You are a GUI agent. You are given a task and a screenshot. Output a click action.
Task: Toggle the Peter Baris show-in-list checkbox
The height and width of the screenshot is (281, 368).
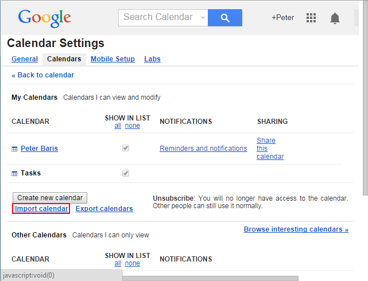coord(126,148)
